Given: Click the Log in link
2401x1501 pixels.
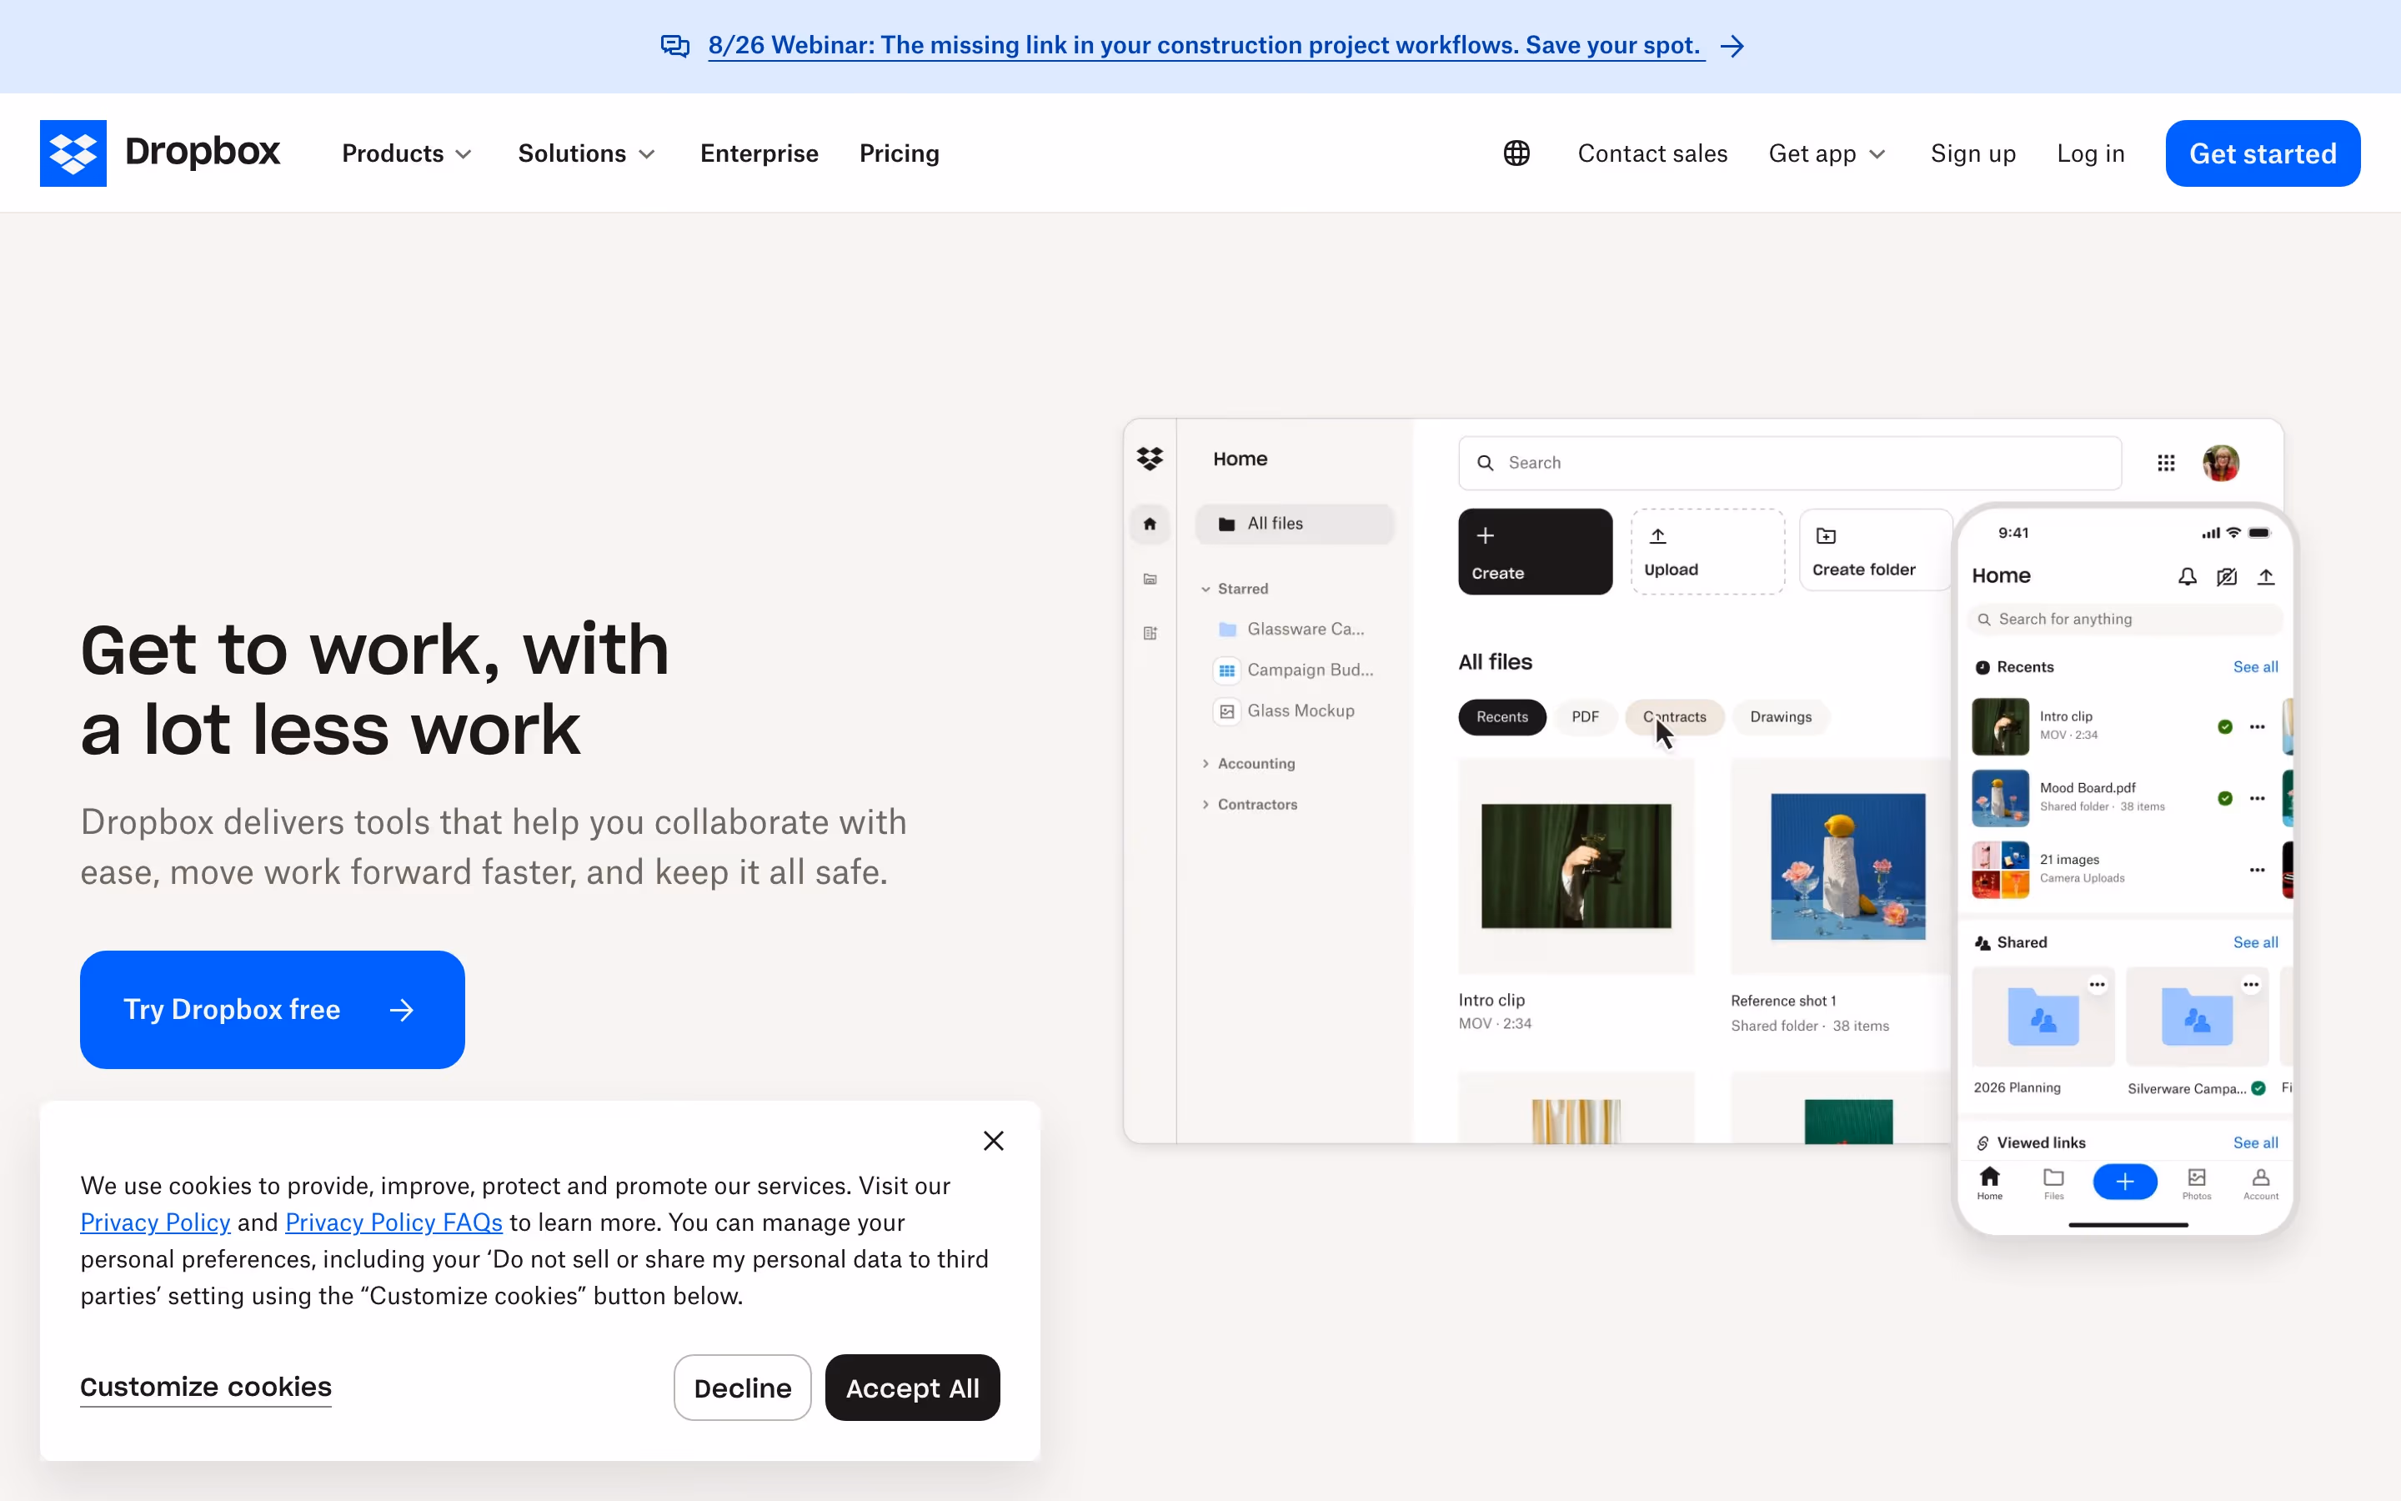Looking at the screenshot, I should pyautogui.click(x=2091, y=154).
